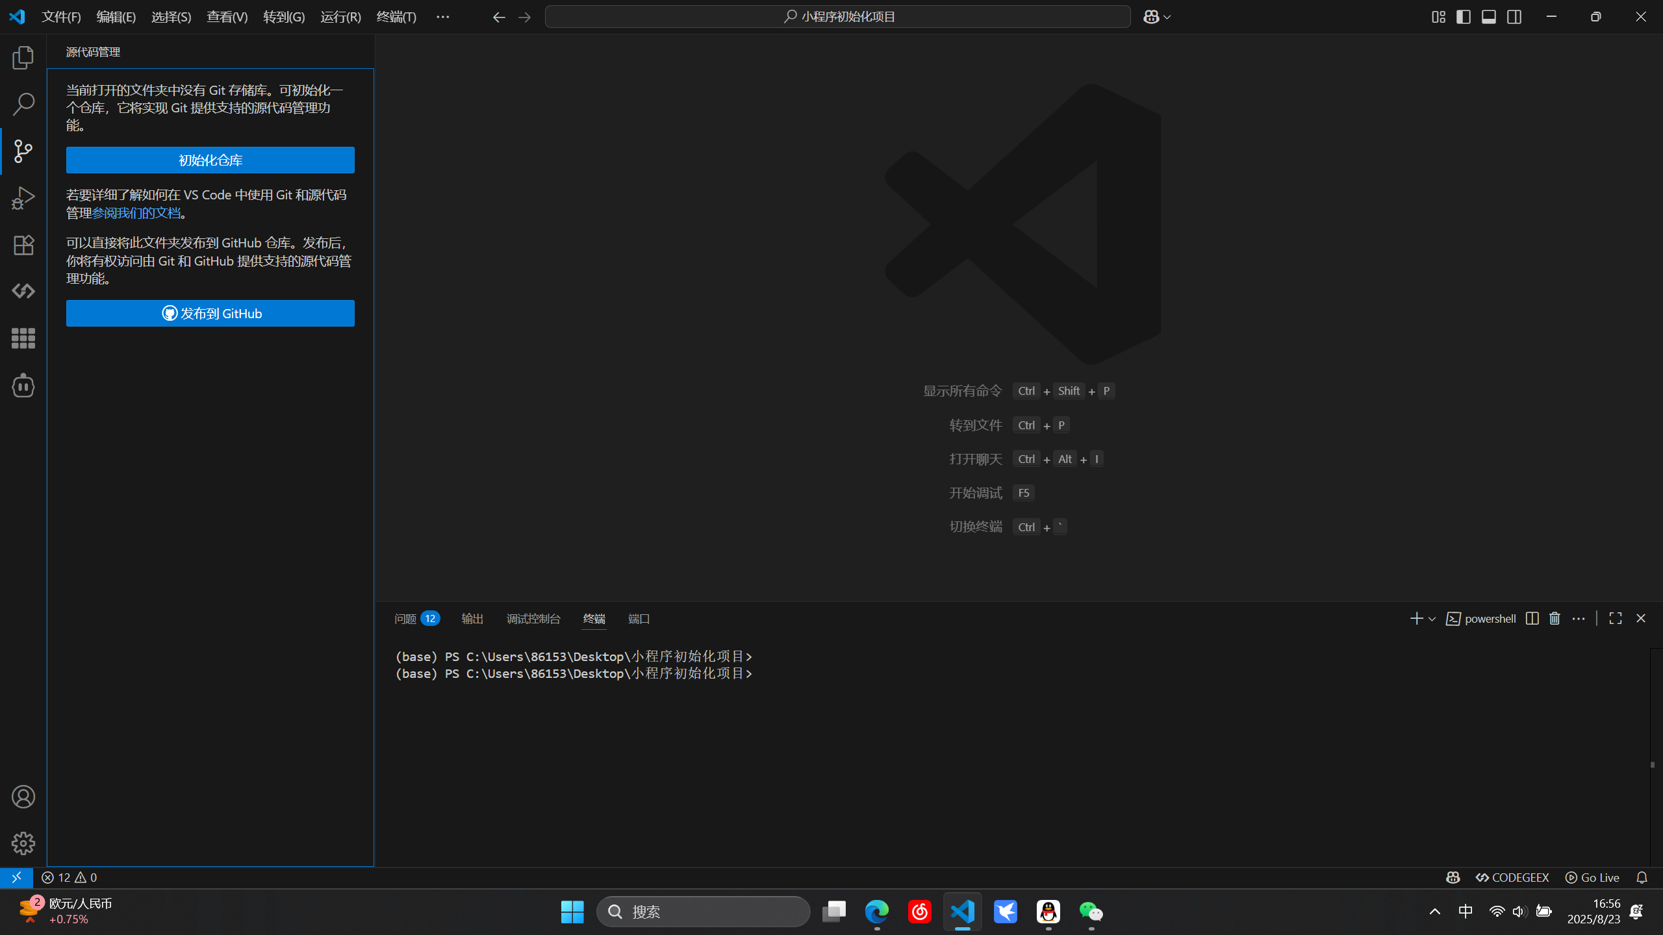The height and width of the screenshot is (935, 1663).
Task: Open the 欧元/人民币 widget on taskbar
Action: coord(65,912)
